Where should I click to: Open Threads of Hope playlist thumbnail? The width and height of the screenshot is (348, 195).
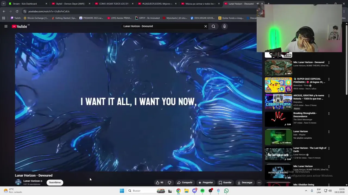[278, 137]
